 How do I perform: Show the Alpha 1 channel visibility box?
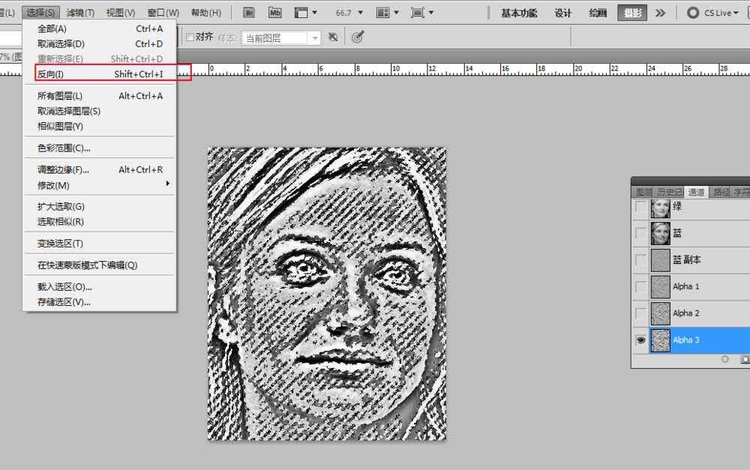tap(640, 286)
